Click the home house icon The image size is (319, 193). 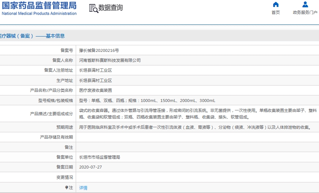(x=276, y=4)
